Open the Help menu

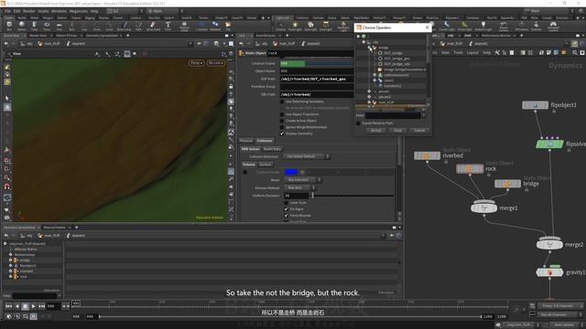coord(94,11)
